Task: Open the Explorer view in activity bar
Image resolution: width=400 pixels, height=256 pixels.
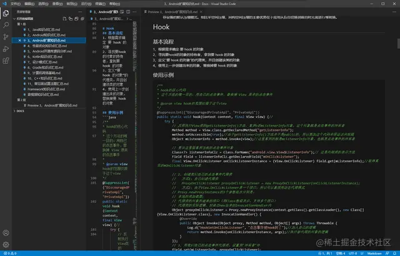Action: click(6, 12)
